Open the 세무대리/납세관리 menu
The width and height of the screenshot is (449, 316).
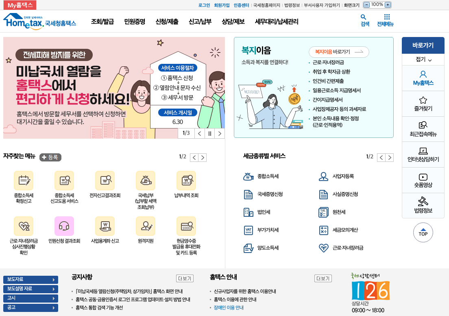click(277, 22)
